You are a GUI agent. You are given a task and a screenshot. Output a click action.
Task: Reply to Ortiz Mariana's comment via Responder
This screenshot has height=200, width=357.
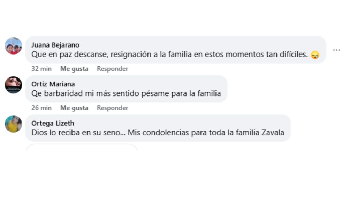[x=112, y=108]
